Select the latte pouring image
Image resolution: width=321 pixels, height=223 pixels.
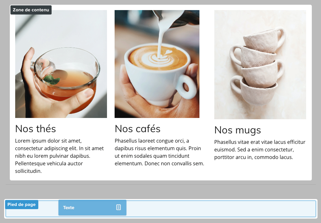point(157,64)
